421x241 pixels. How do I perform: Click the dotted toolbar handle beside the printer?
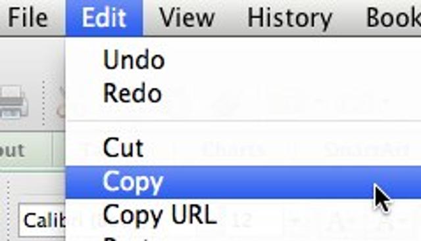click(44, 103)
